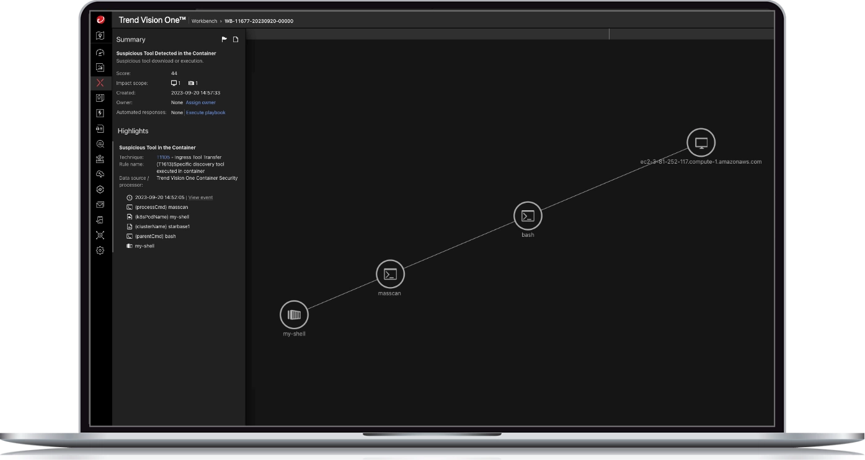Open the hexagon endpoint sidebar icon
The image size is (865, 460).
(100, 189)
